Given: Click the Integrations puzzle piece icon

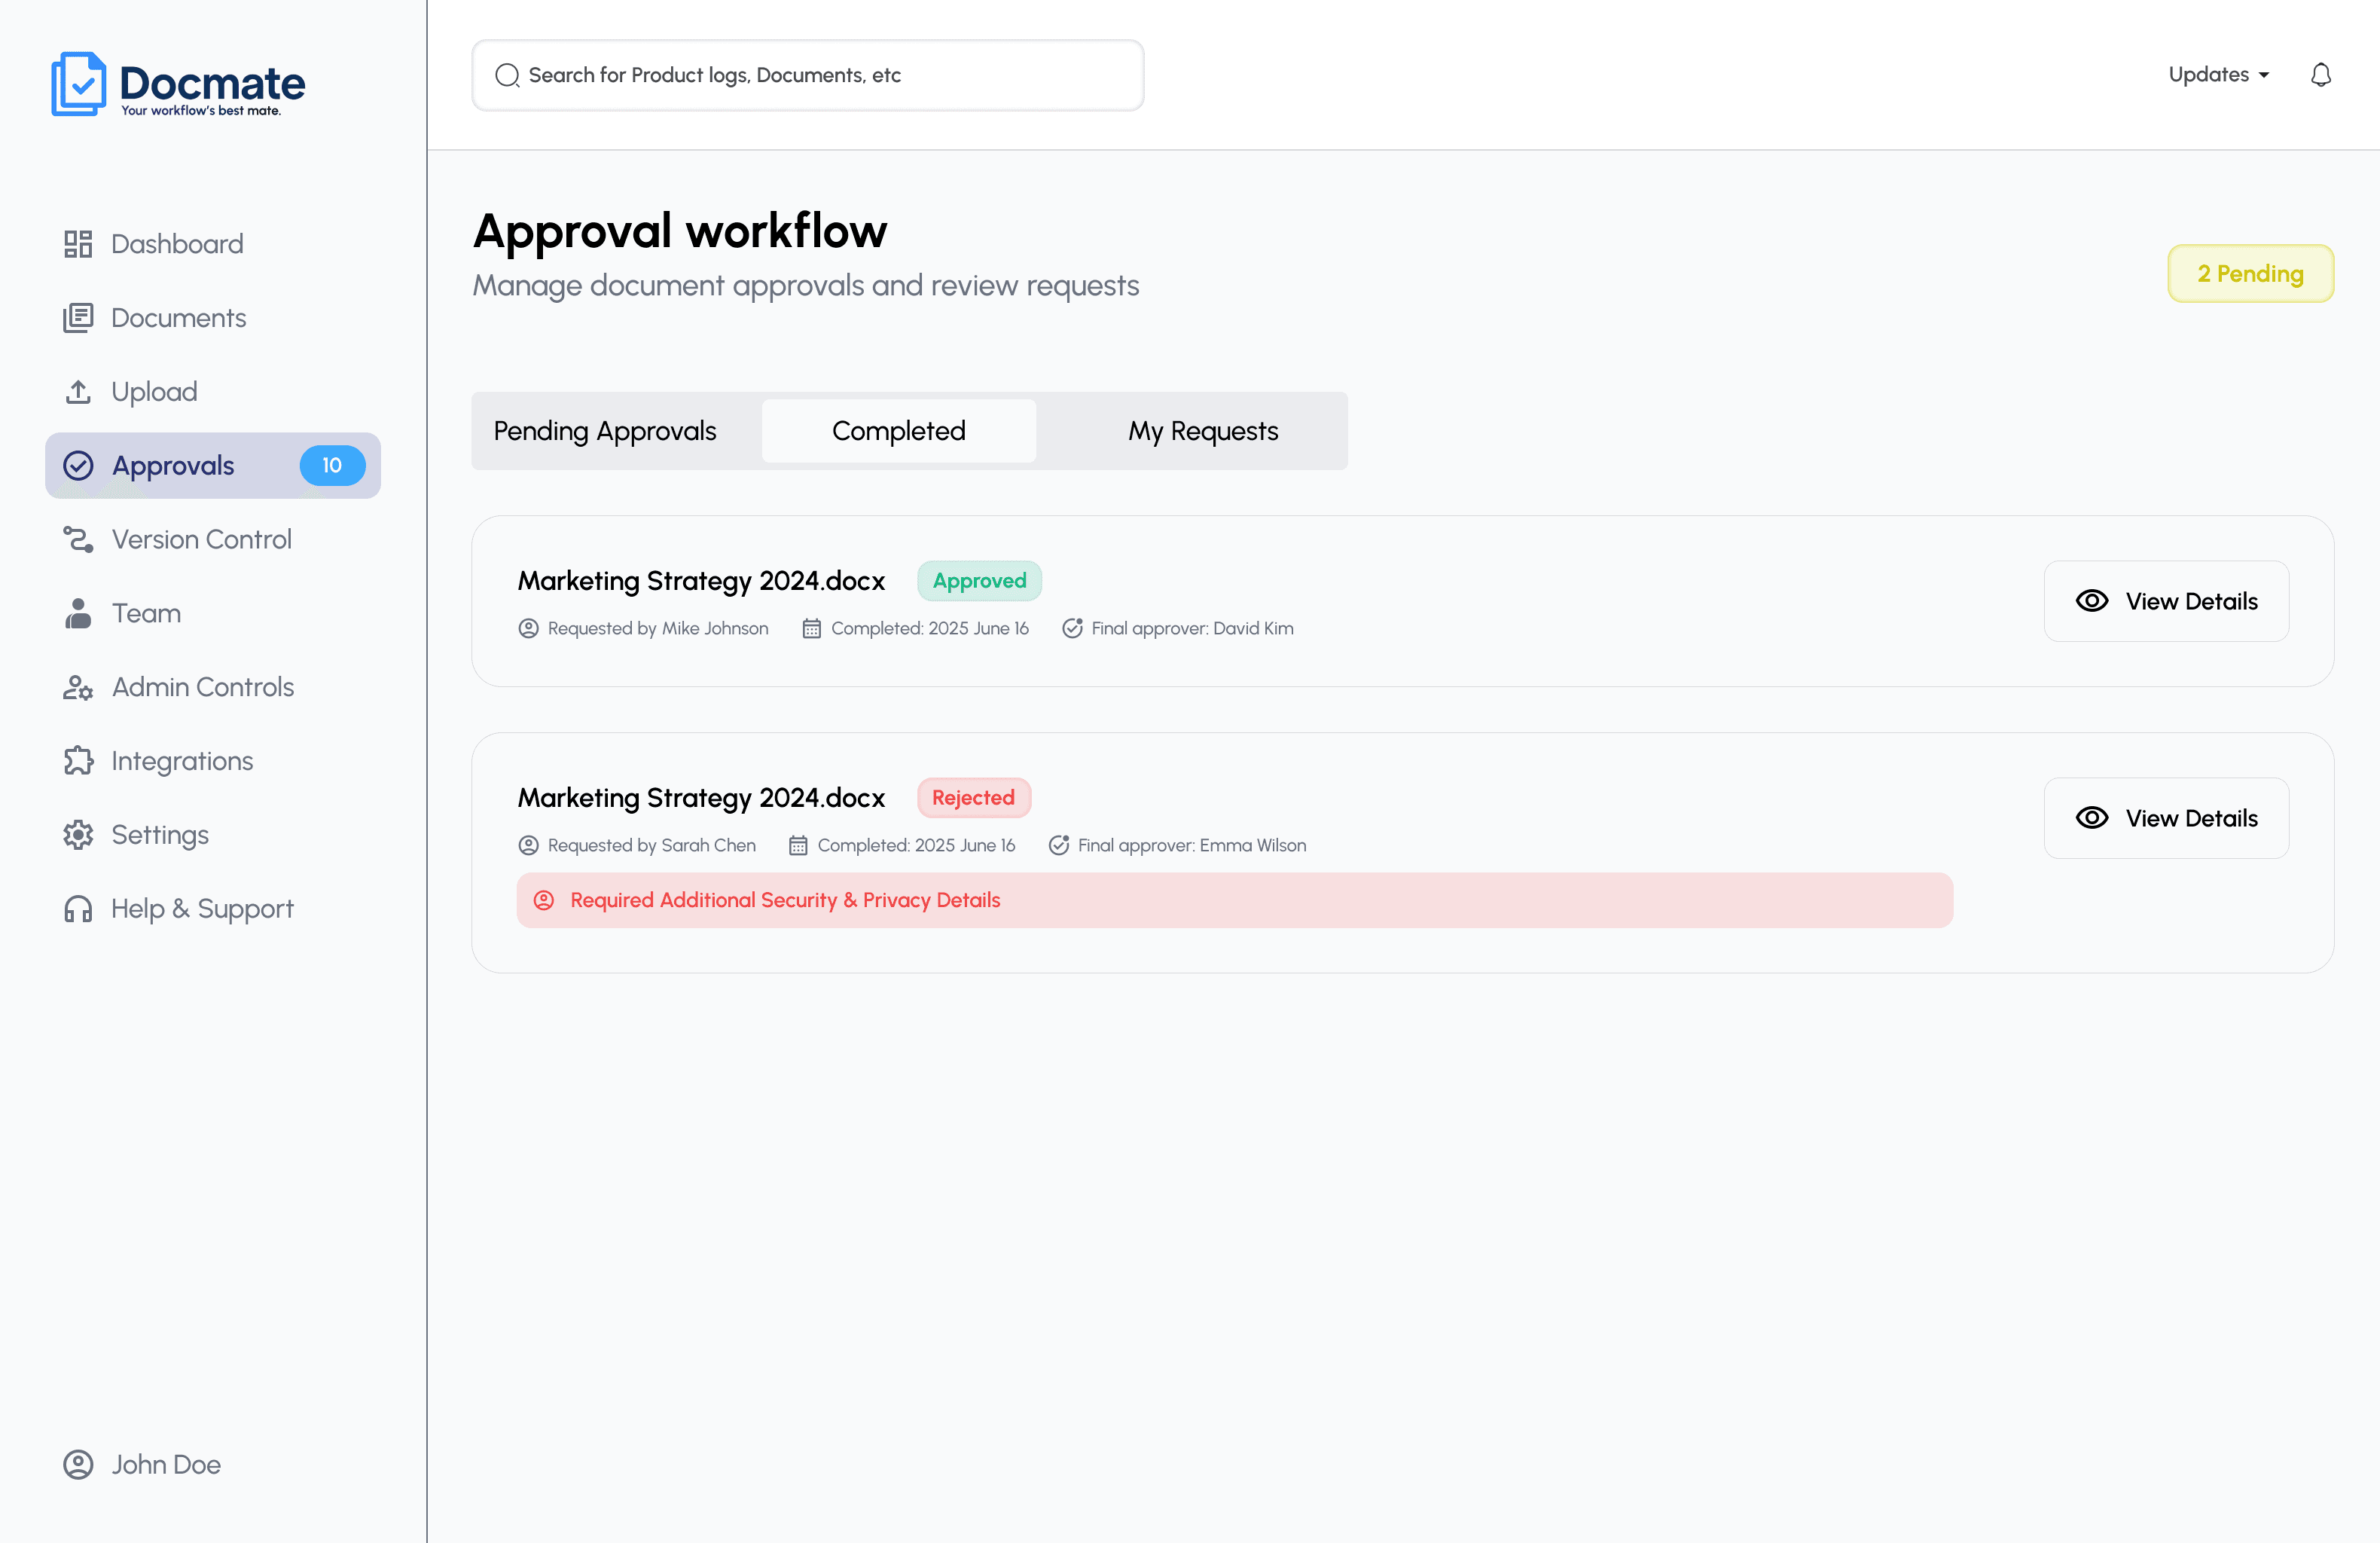Looking at the screenshot, I should [78, 762].
